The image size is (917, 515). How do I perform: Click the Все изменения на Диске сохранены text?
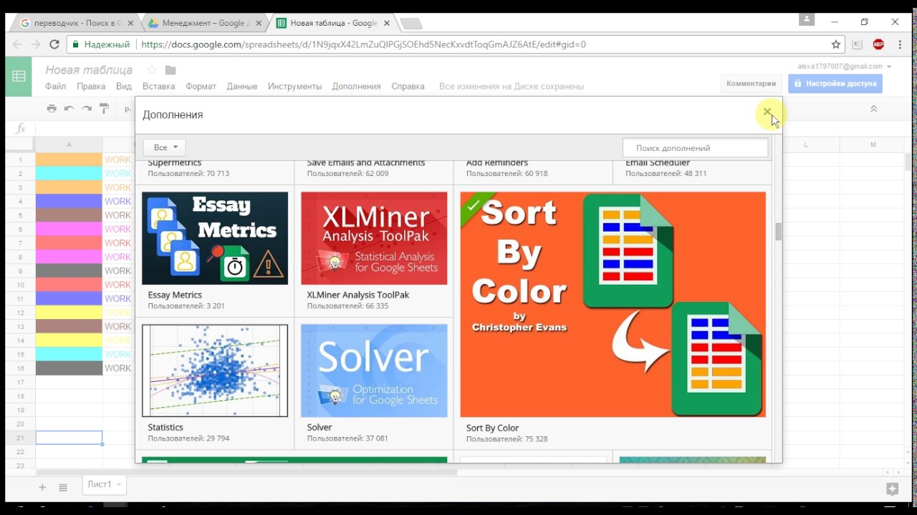coord(512,87)
